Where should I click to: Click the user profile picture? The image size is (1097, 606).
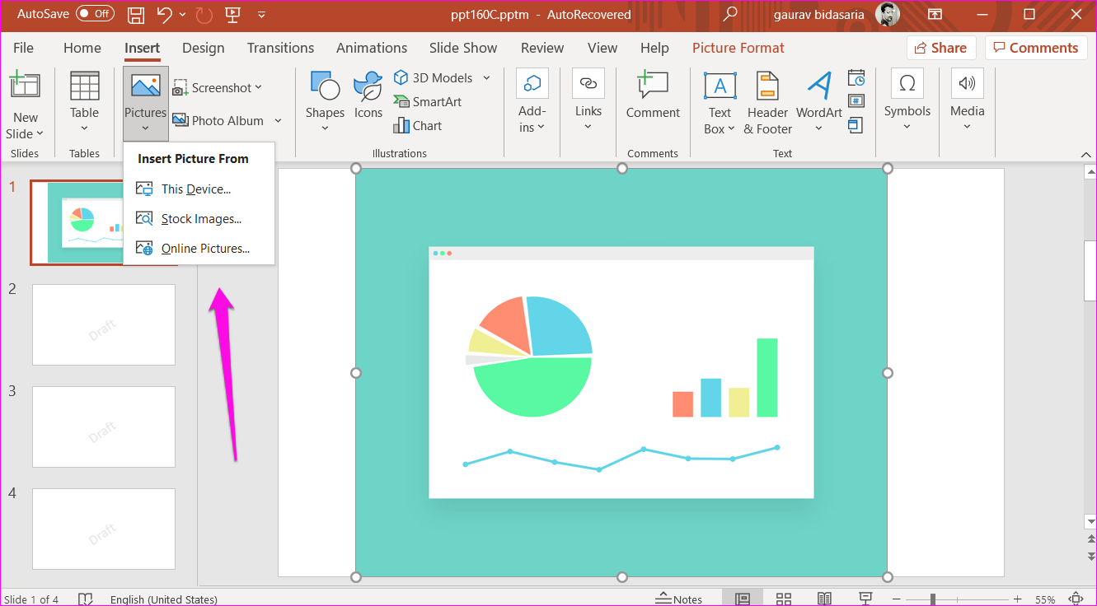[887, 14]
